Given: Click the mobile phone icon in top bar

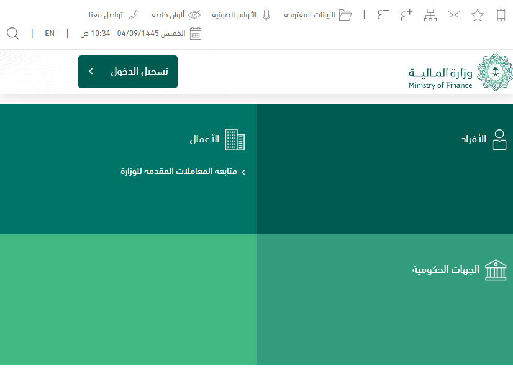Looking at the screenshot, I should pos(501,15).
